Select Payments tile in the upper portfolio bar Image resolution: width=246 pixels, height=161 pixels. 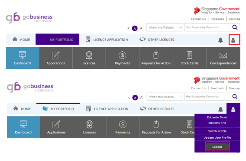[x=122, y=58]
